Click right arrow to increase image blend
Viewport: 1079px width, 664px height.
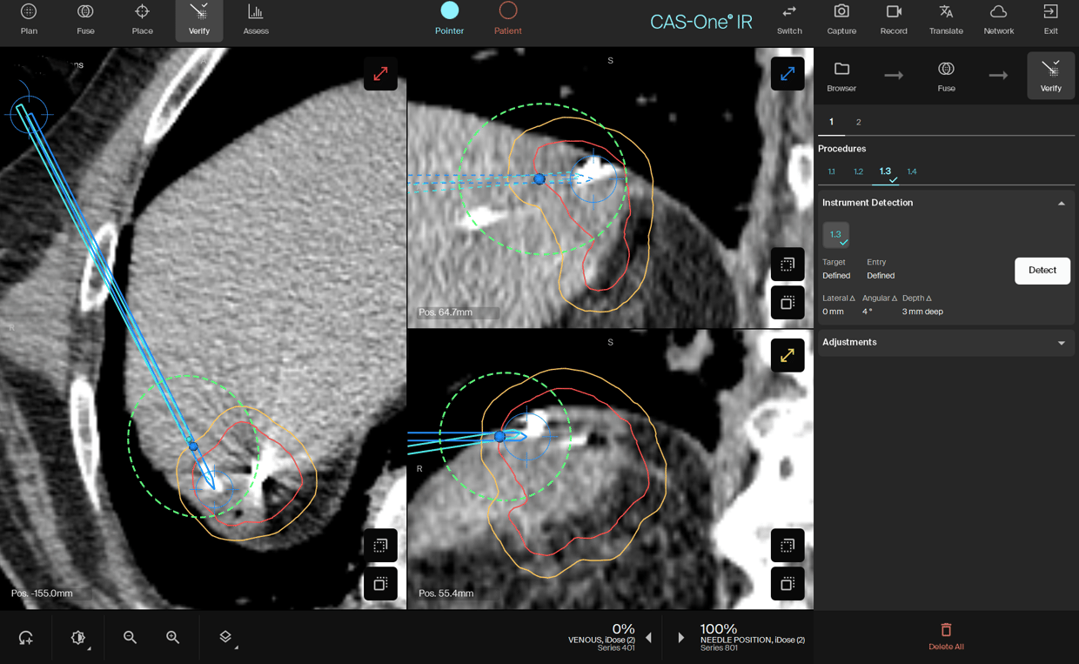[x=680, y=638]
